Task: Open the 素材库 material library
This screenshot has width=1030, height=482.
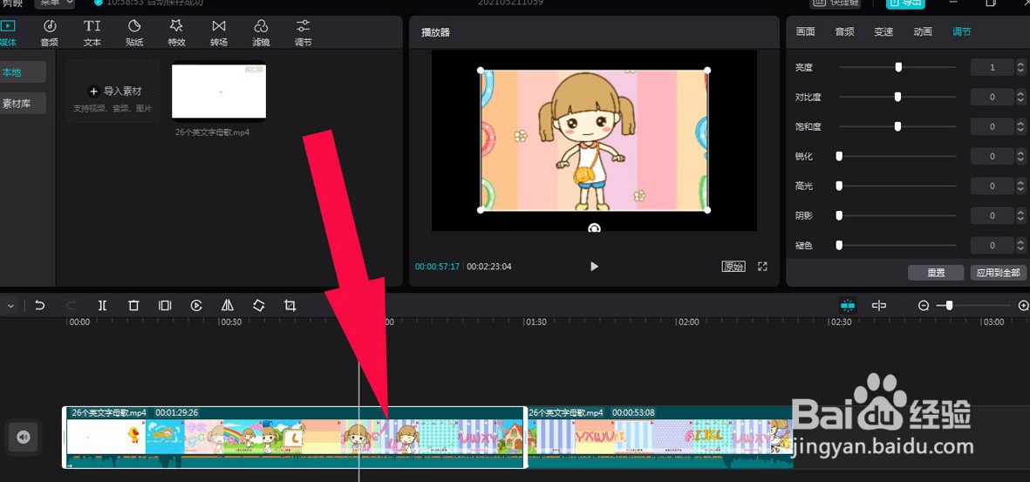Action: pyautogui.click(x=22, y=103)
